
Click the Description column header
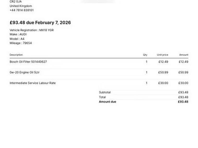pyautogui.click(x=16, y=55)
